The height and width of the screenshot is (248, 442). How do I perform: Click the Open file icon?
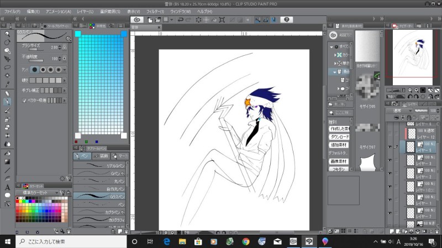[158, 20]
